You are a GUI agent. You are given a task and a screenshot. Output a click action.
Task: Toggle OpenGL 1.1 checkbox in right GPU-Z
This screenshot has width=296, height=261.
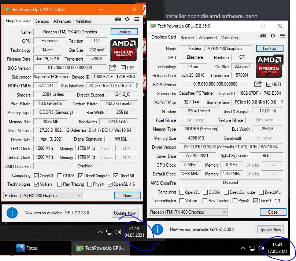[255, 200]
